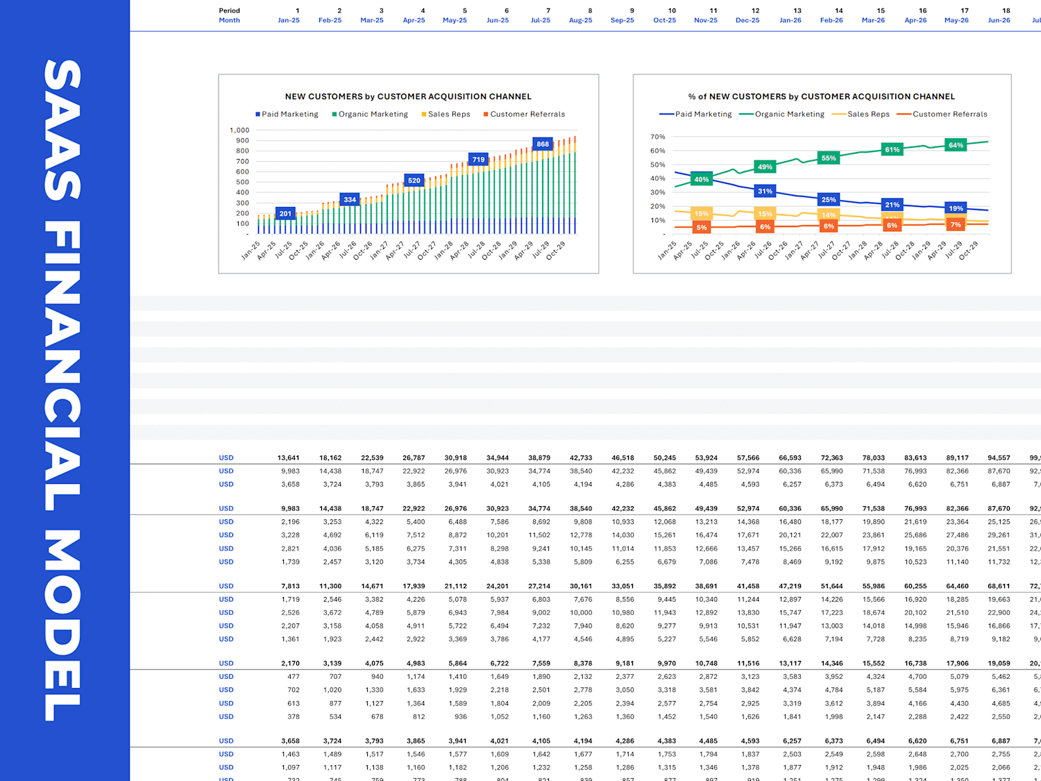
Task: Click the Dec-25 month column header
Action: coord(747,21)
